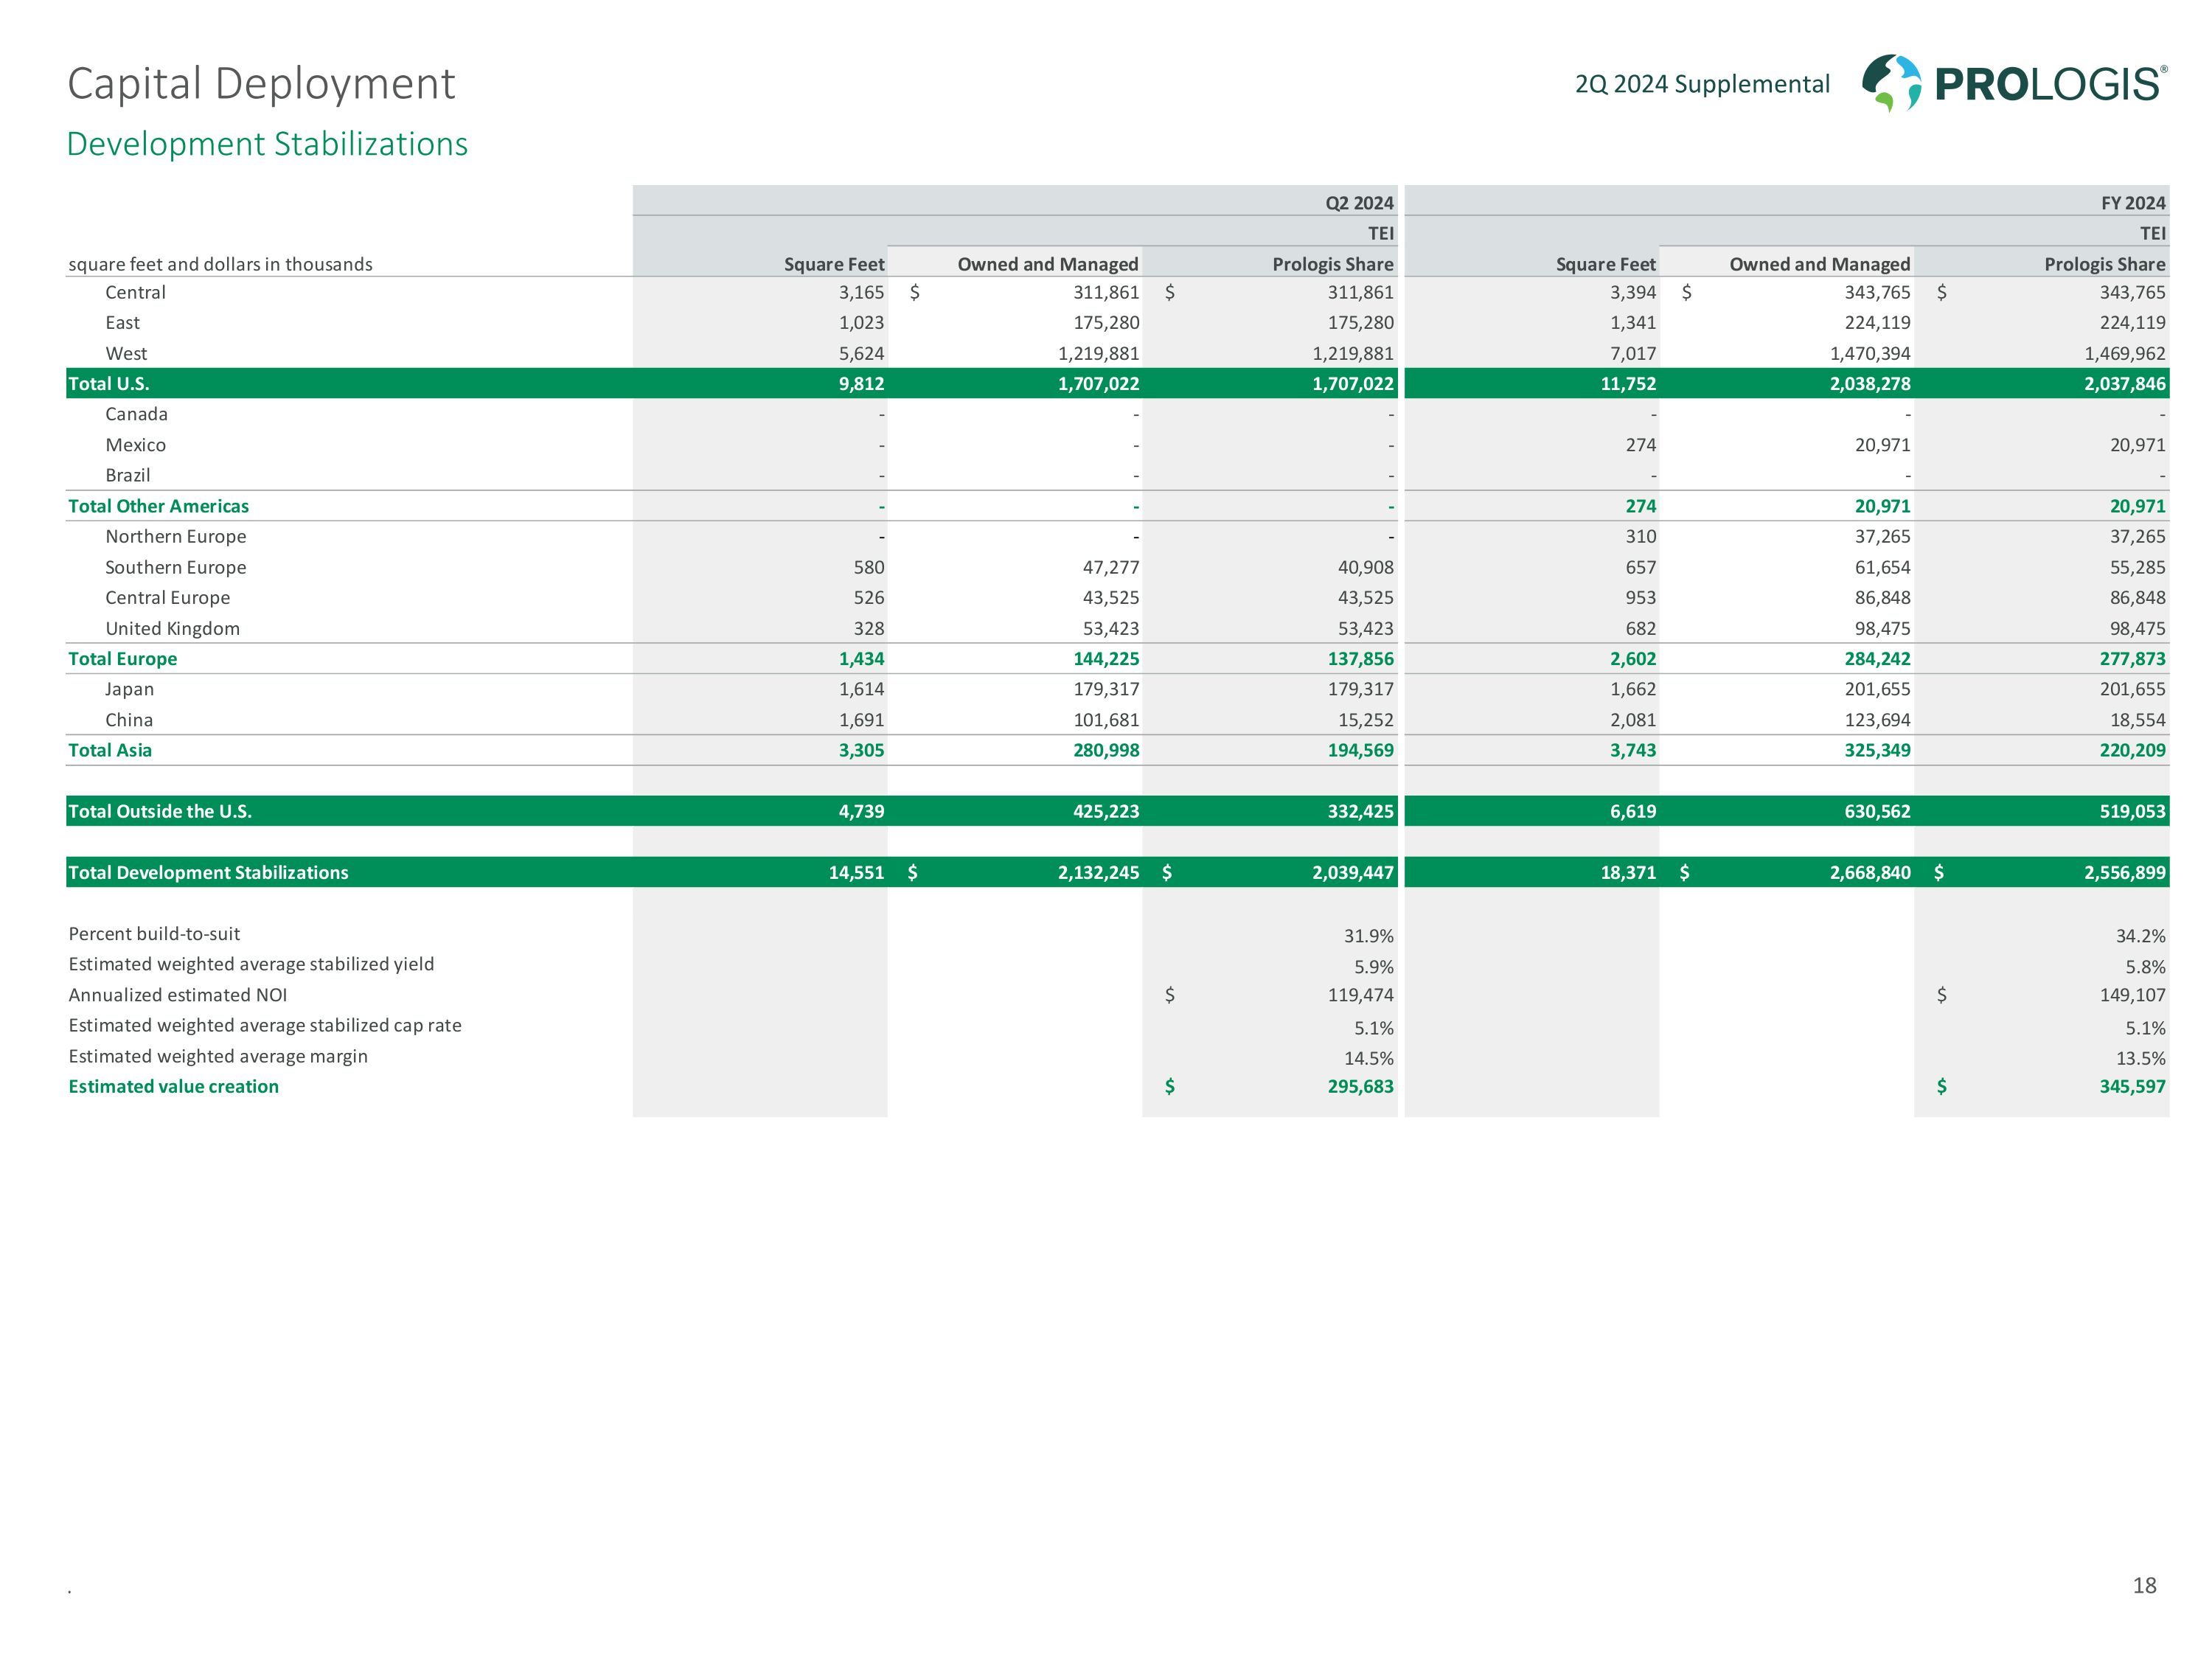Click the Total Outside the U.S. row label
The height and width of the screenshot is (1659, 2212).
[x=160, y=811]
